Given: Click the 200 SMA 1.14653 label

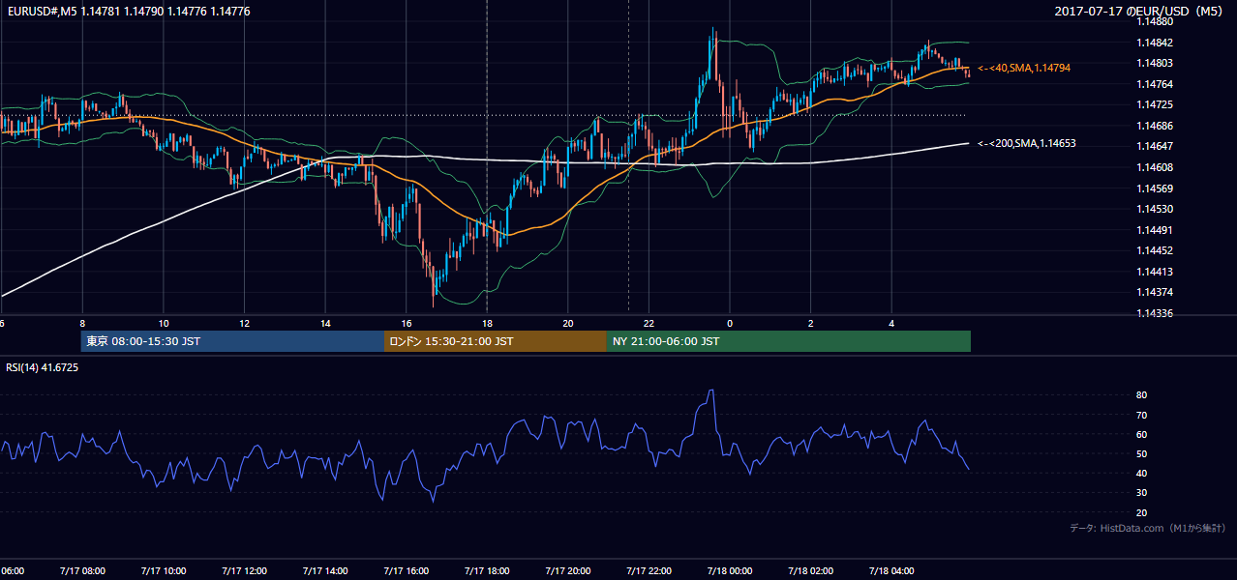Looking at the screenshot, I should (1027, 143).
